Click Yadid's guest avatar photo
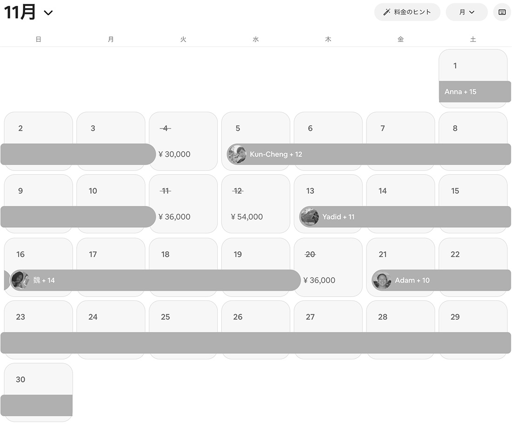The height and width of the screenshot is (426, 512). [310, 217]
